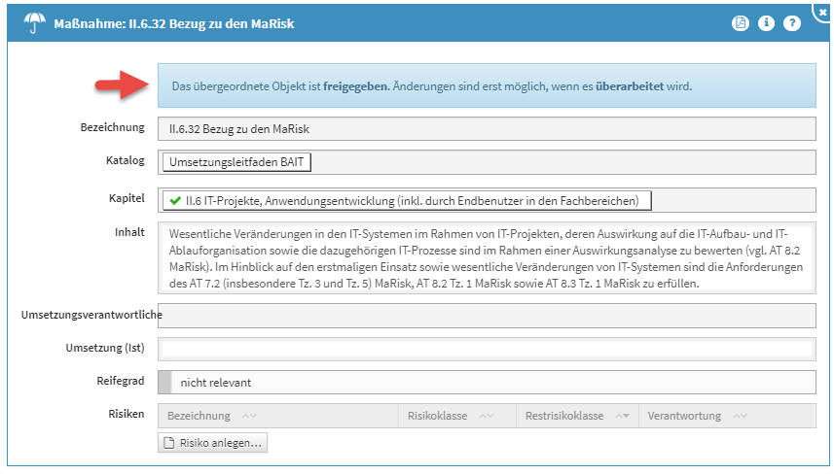Open the Umsetzungsleitfaden BAIT catalog tag
This screenshot has width=834, height=474.
pos(236,162)
